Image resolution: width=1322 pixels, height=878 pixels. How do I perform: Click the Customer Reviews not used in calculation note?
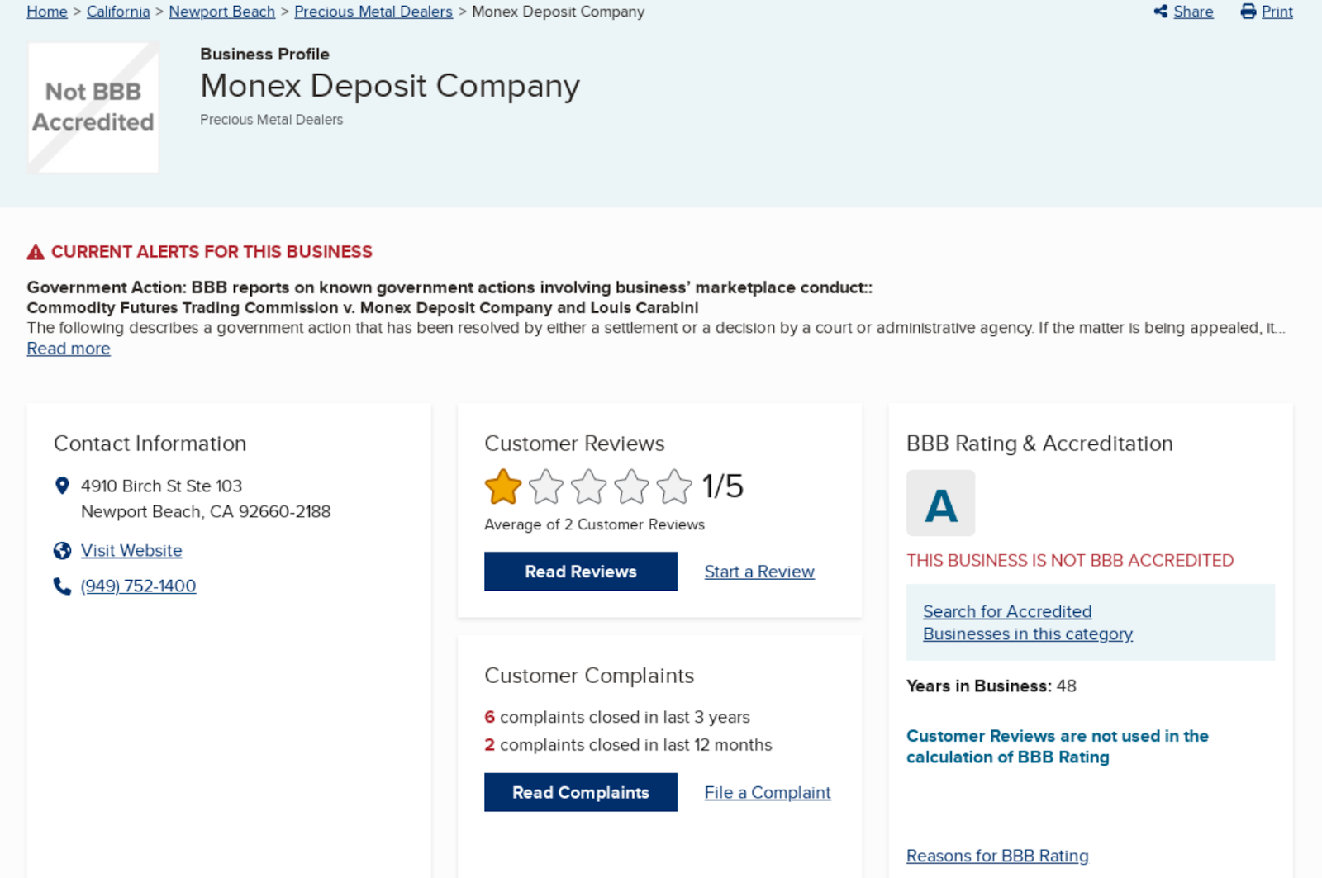[1058, 747]
